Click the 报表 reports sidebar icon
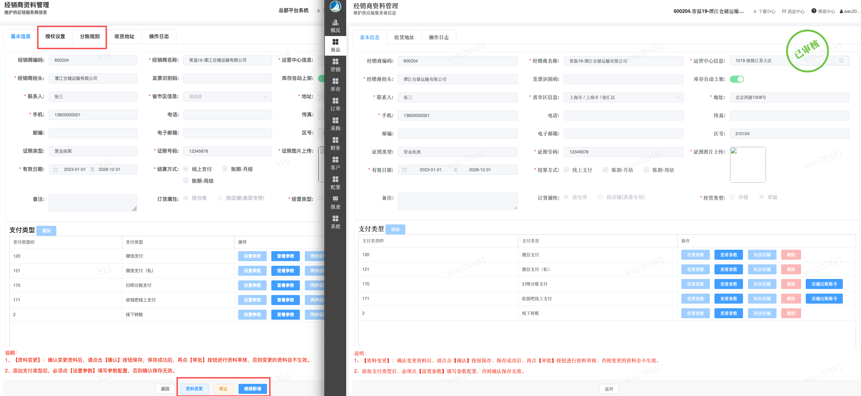The width and height of the screenshot is (861, 396). coord(335,203)
